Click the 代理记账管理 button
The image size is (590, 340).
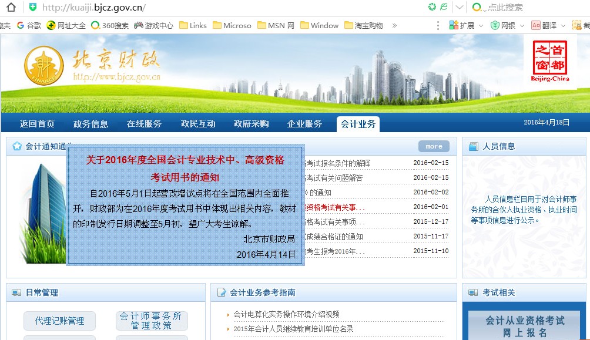(59, 321)
